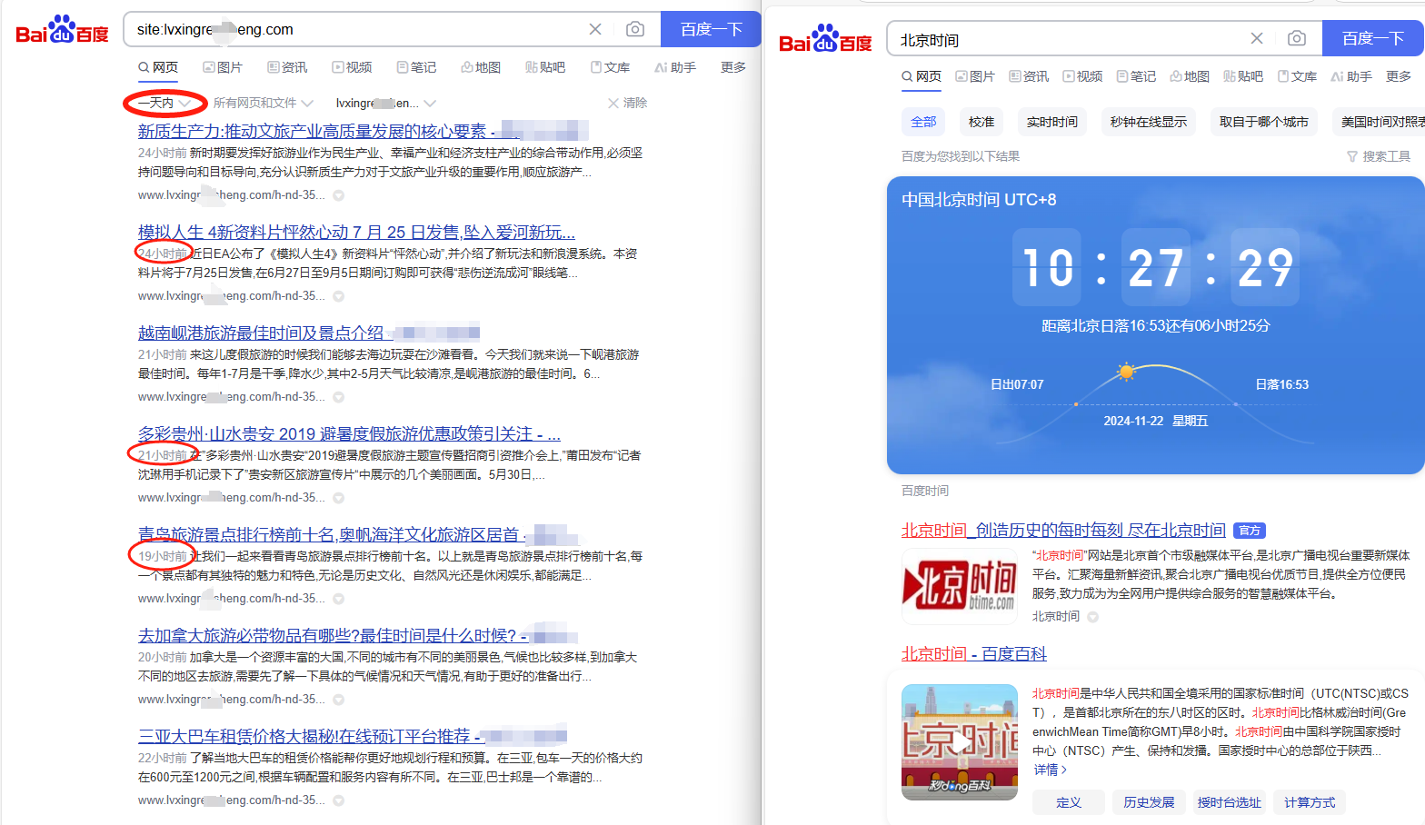
Task: Click Baidu logo in right window
Action: click(825, 39)
